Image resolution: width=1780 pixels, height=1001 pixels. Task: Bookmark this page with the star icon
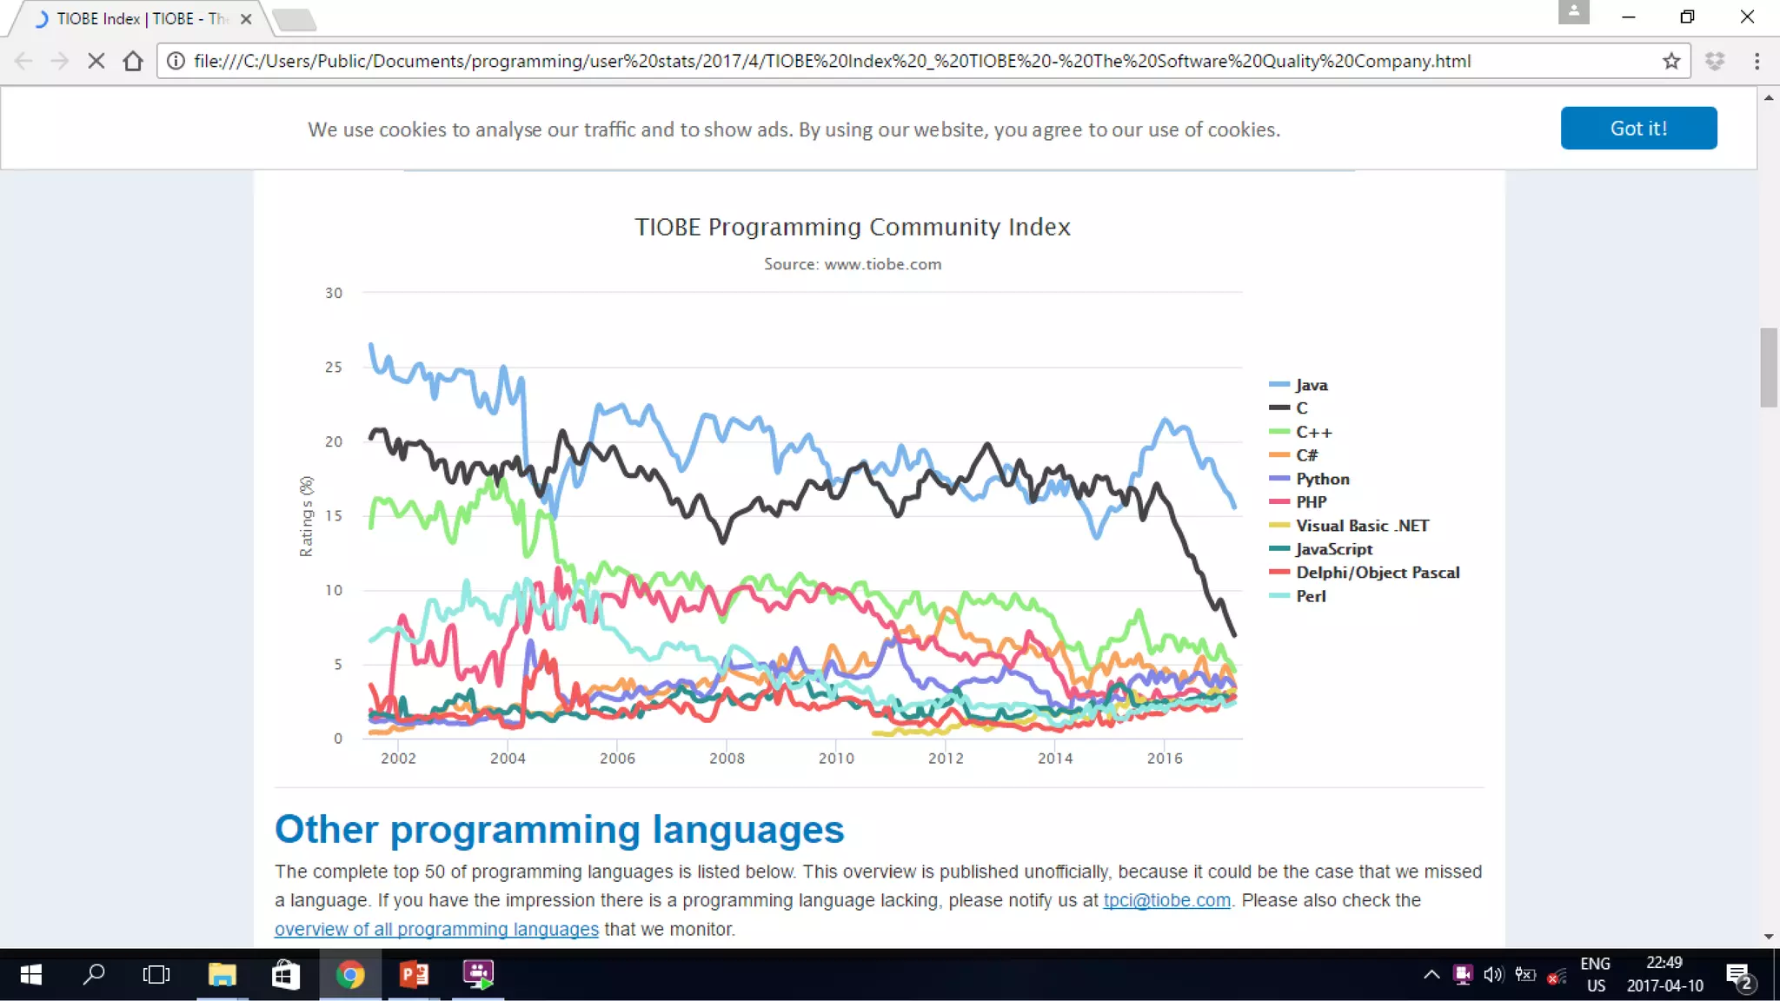[x=1670, y=61]
